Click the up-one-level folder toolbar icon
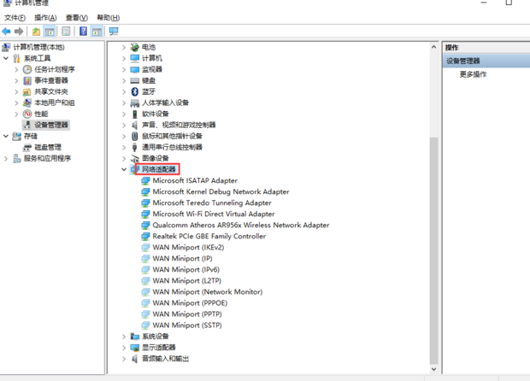The width and height of the screenshot is (530, 381). [x=36, y=32]
